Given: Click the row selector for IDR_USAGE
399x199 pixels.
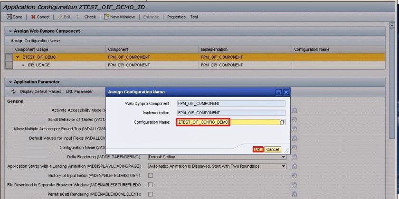Looking at the screenshot, I should coord(9,65).
